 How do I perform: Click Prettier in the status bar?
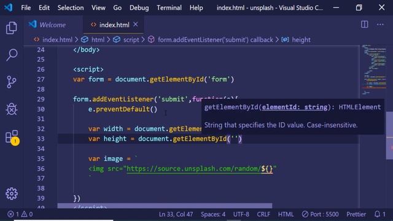[356, 214]
